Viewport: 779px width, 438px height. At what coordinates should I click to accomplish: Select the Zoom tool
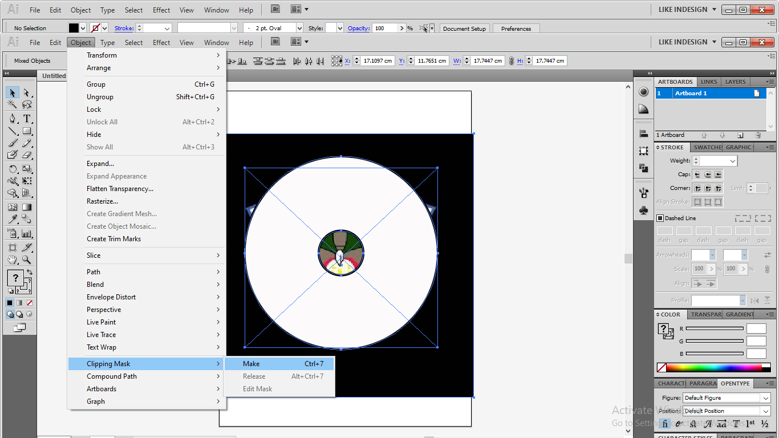click(25, 260)
